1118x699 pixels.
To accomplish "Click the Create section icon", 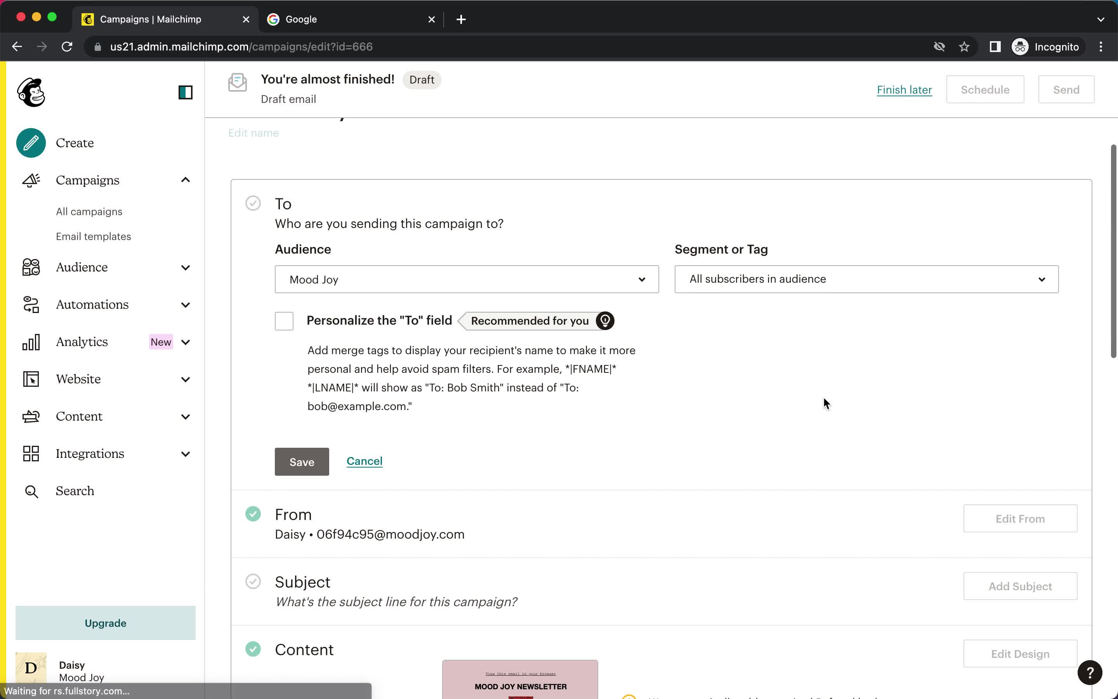I will 31,143.
